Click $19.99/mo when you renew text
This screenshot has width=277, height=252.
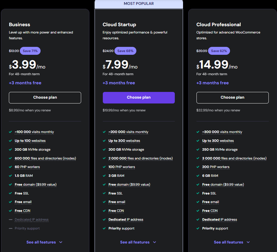click(x=124, y=110)
